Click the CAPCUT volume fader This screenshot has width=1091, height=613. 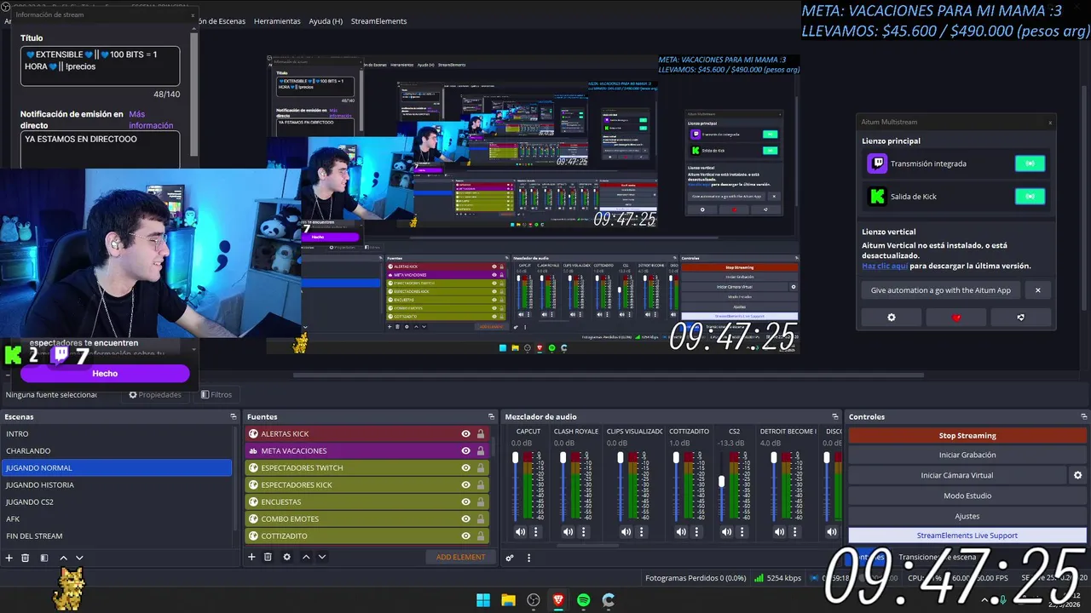[x=515, y=458]
